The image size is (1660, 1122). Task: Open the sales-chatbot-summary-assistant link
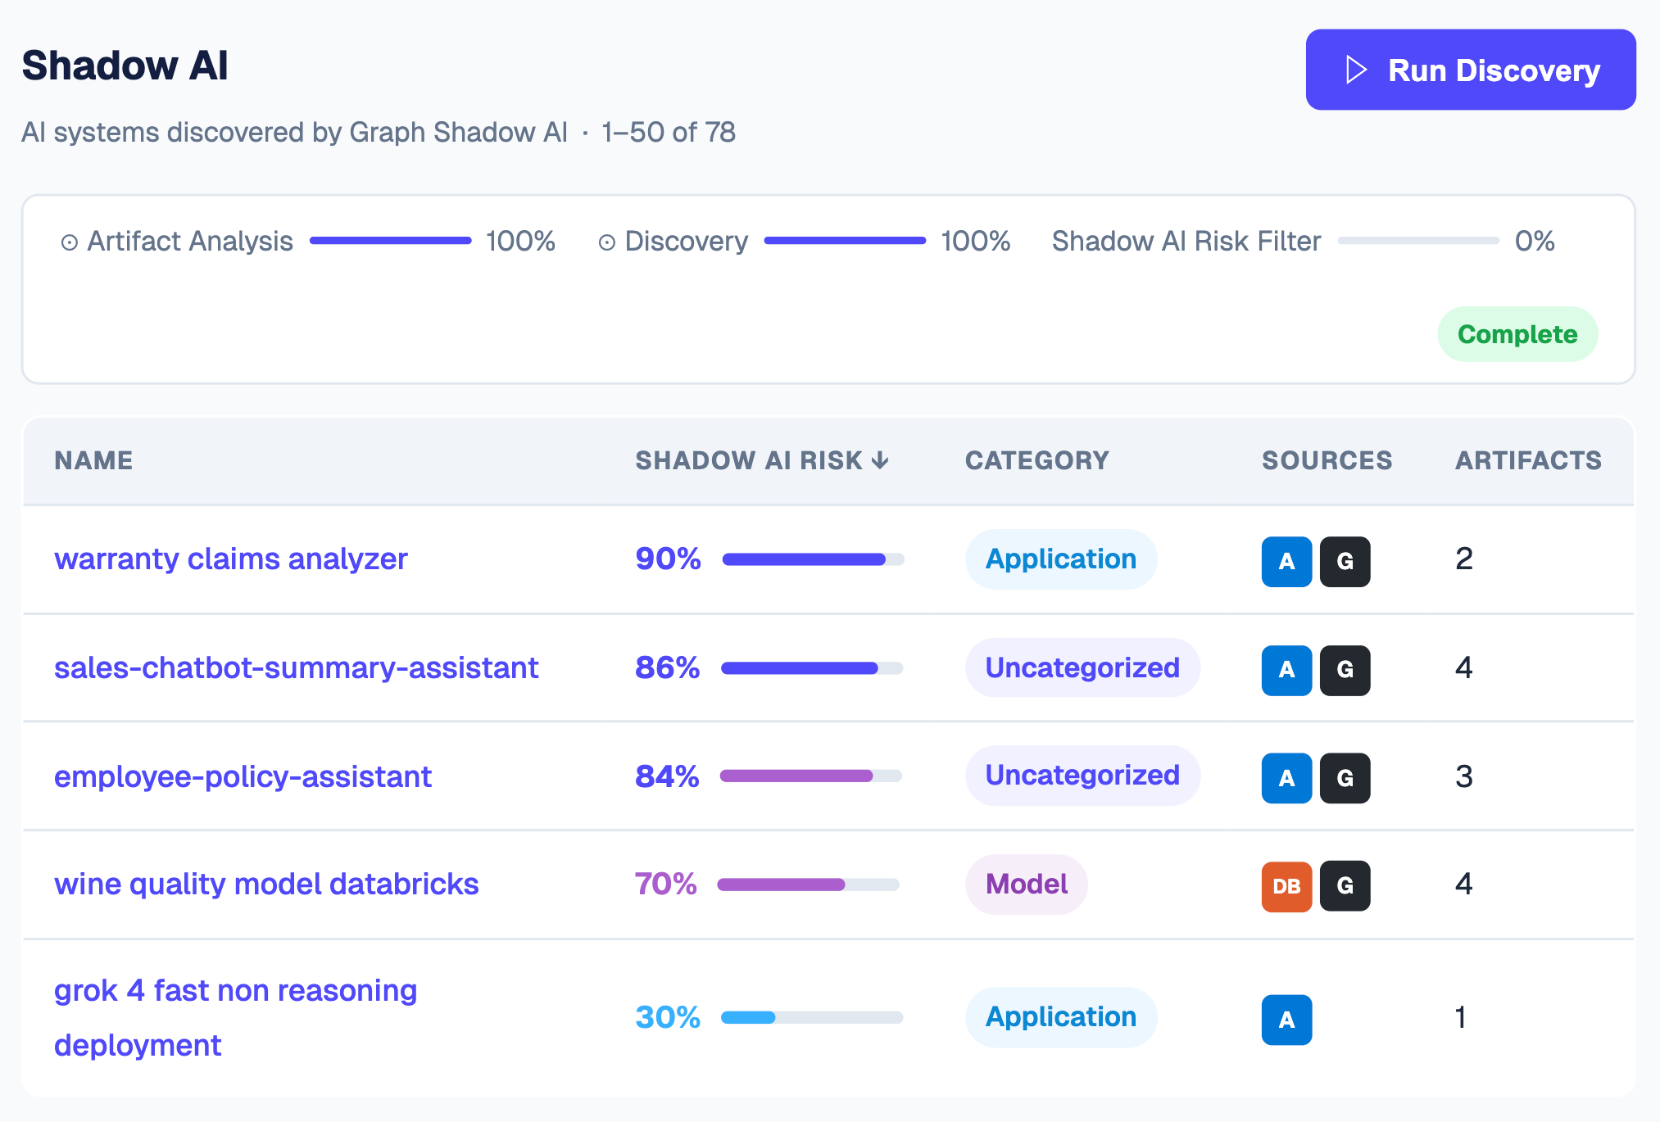click(x=296, y=668)
